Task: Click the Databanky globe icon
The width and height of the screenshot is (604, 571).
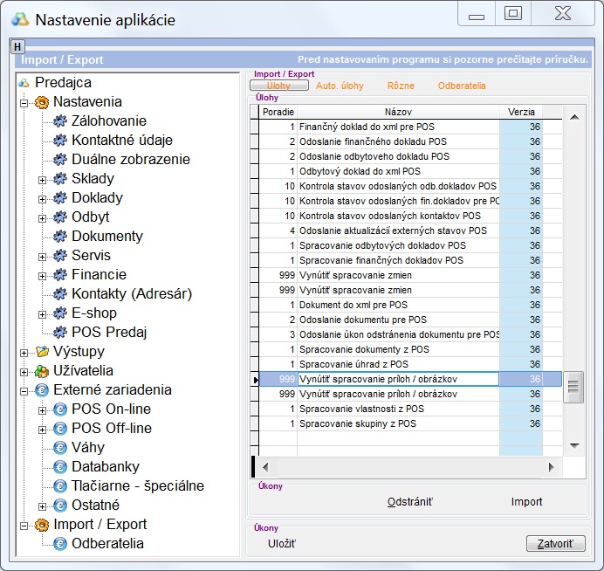Action: tap(59, 467)
